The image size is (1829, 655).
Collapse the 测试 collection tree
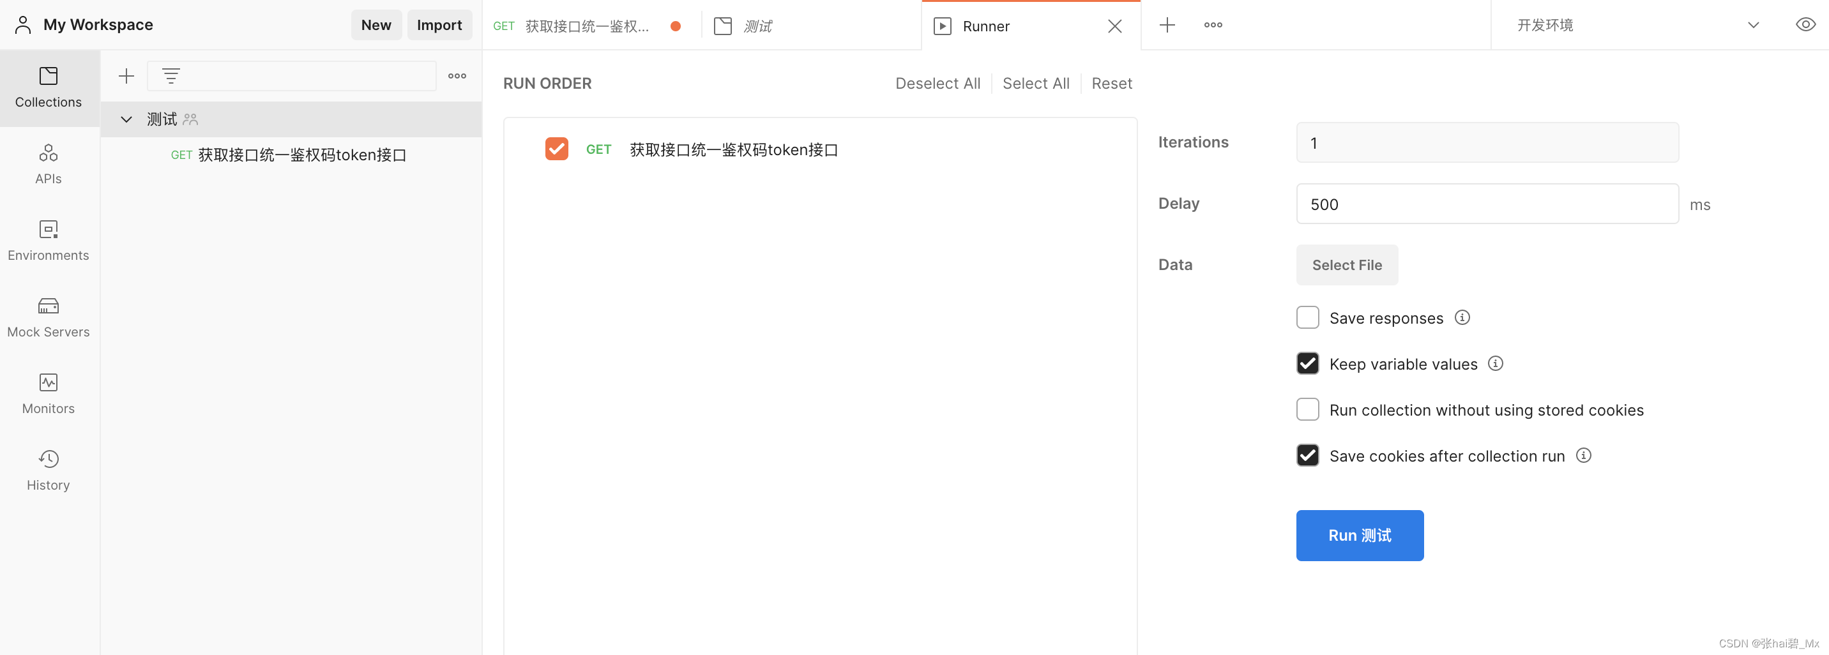coord(126,119)
